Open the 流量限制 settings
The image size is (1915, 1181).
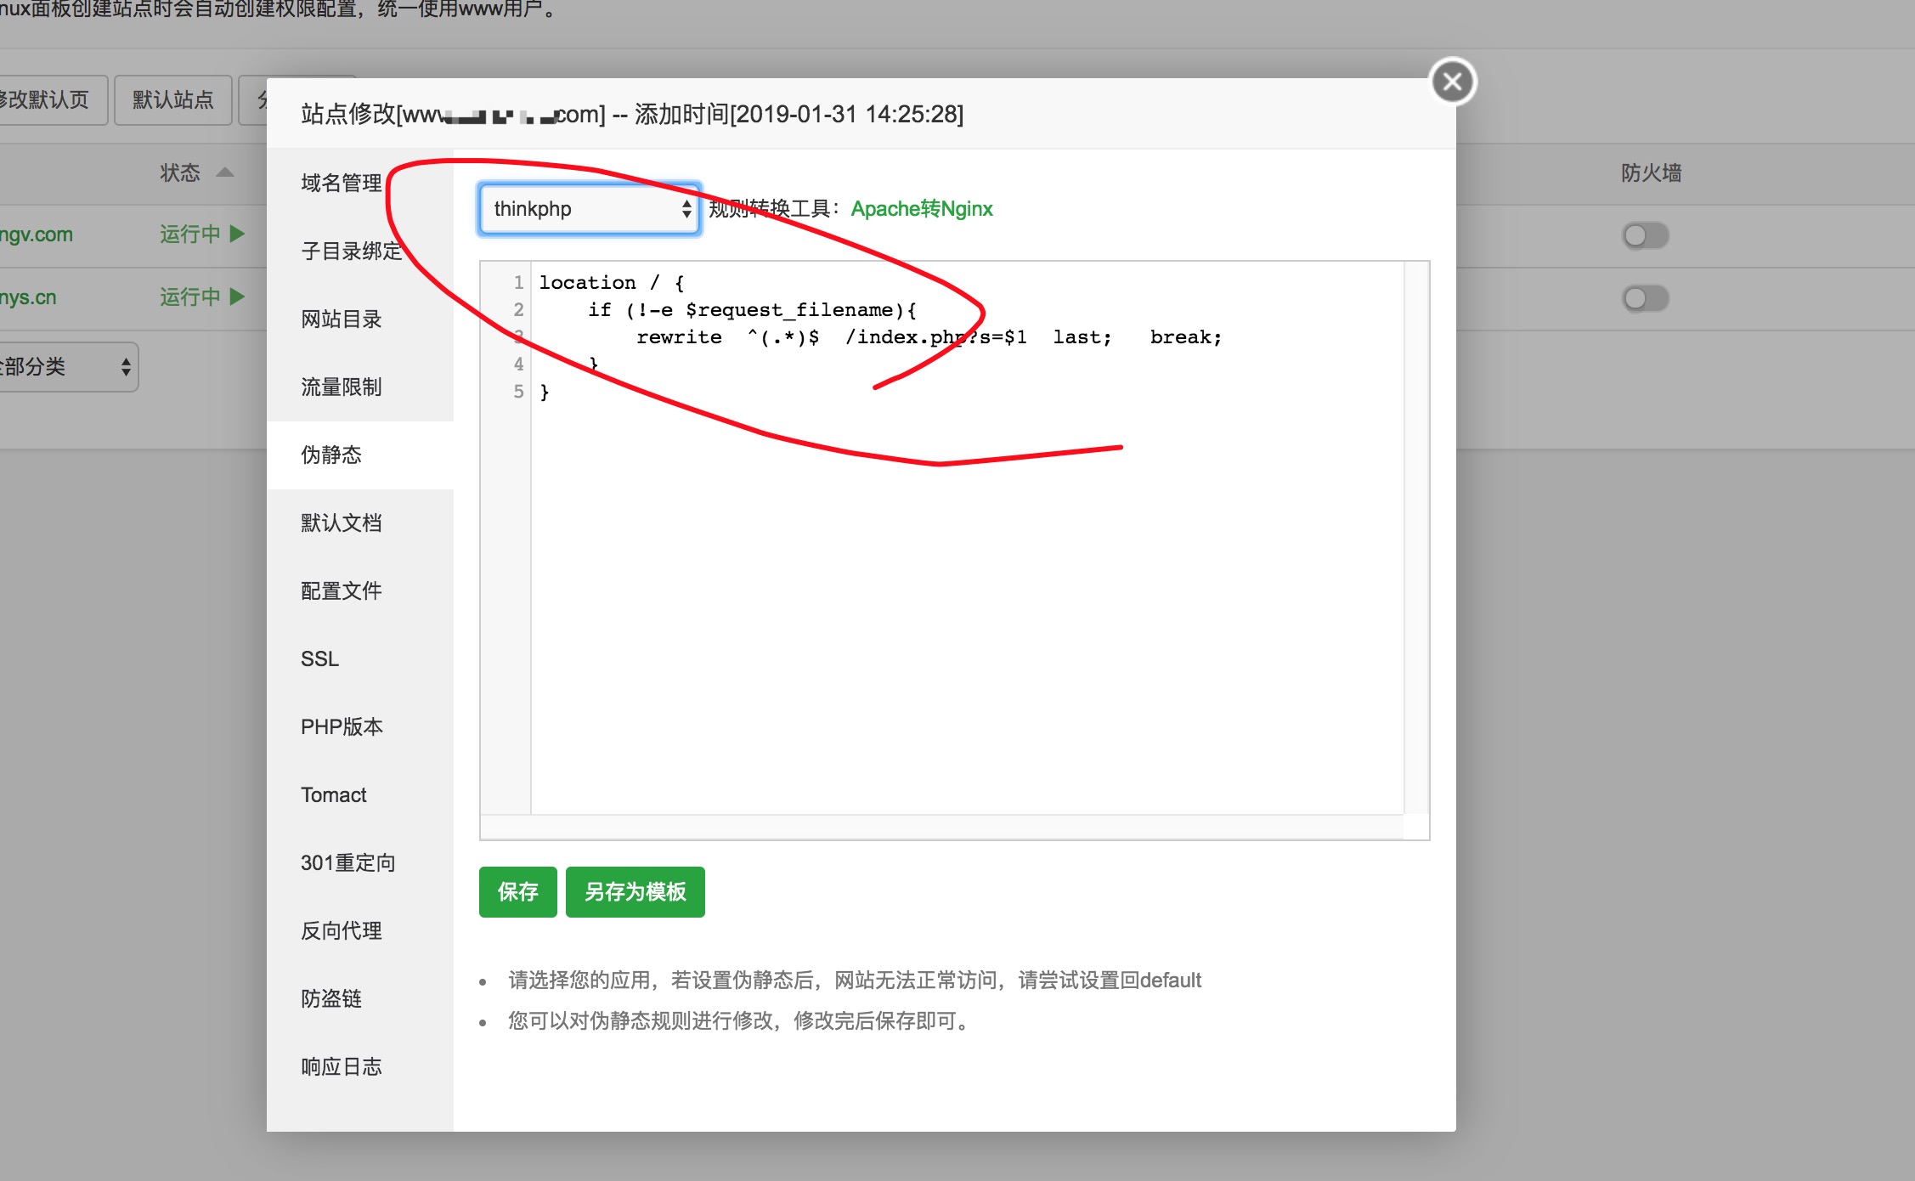click(341, 387)
